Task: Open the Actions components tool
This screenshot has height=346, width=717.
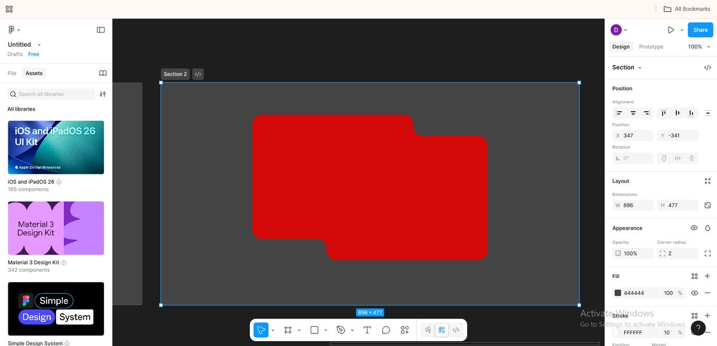Action: click(405, 330)
